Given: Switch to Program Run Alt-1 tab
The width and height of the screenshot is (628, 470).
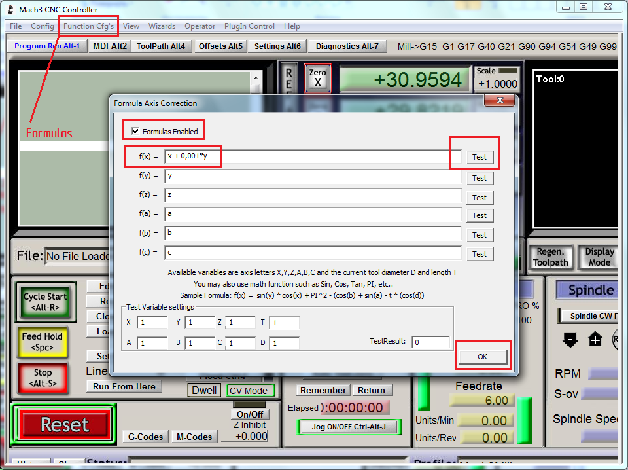Looking at the screenshot, I should (47, 46).
